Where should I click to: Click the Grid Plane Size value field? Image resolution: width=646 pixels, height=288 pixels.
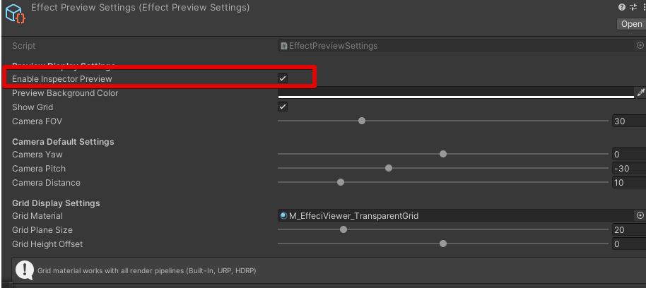pyautogui.click(x=628, y=230)
